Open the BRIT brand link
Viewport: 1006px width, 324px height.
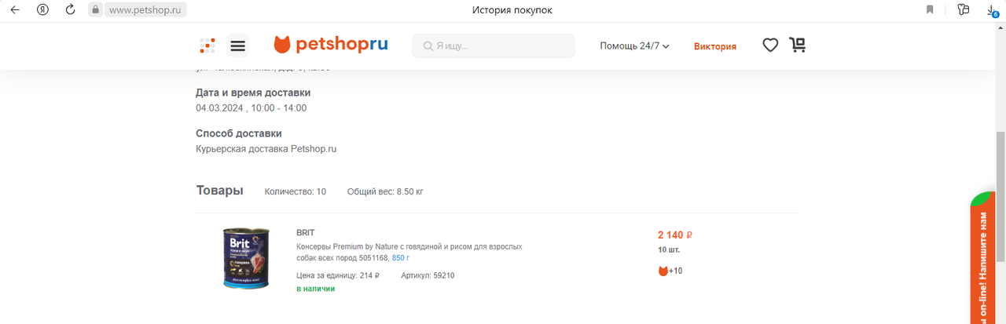click(x=305, y=233)
